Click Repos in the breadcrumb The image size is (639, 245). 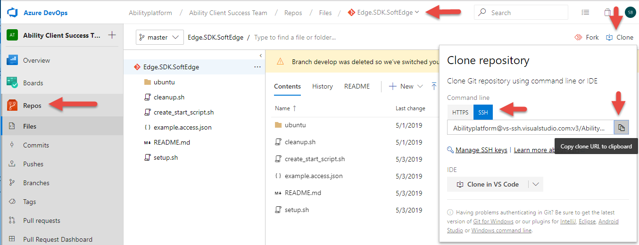click(x=293, y=13)
